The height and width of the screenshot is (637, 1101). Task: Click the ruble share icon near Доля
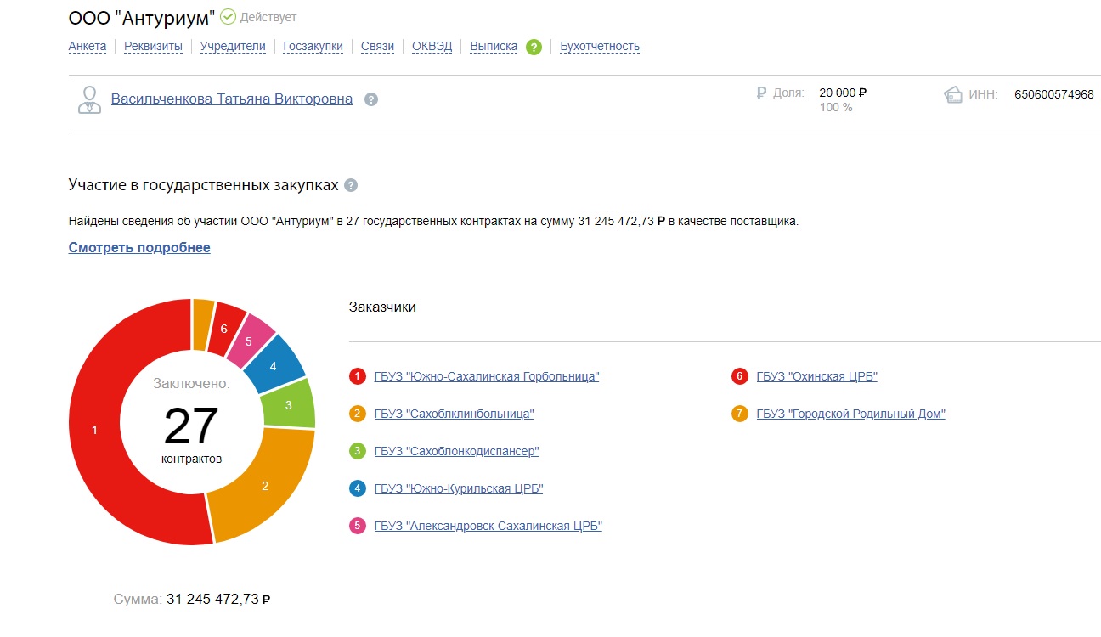click(761, 93)
